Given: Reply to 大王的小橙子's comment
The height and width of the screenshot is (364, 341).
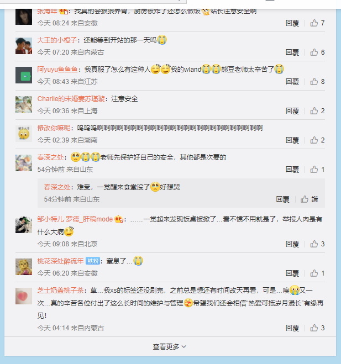Looking at the screenshot, I should (x=292, y=52).
